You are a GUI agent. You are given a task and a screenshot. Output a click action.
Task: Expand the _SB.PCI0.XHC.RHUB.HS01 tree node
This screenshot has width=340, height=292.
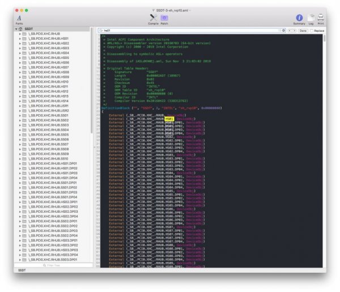[19, 38]
